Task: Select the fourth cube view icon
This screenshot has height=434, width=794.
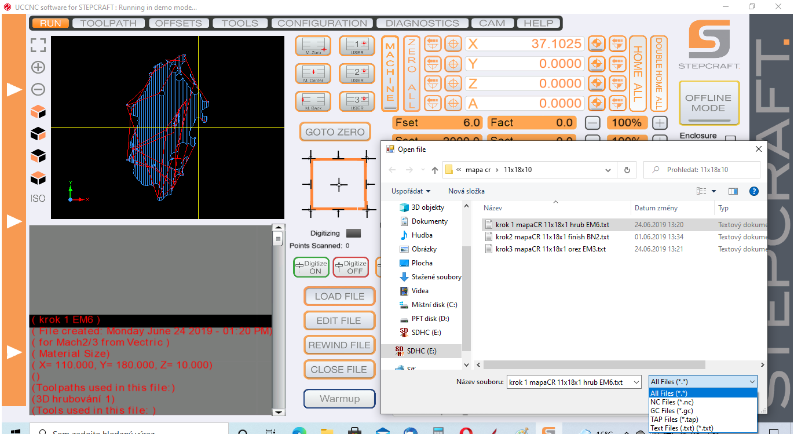Action: pos(38,177)
